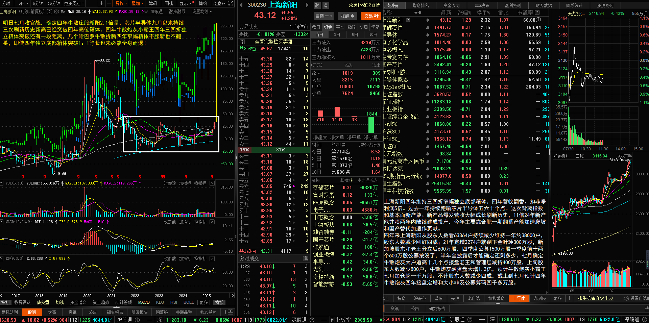Open 更多 sector tabs menu
Viewport: 649px width, 323px height.
pos(557,298)
